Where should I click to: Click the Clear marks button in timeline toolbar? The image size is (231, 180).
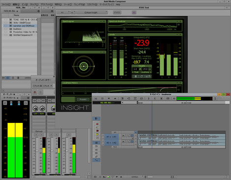(x=161, y=98)
